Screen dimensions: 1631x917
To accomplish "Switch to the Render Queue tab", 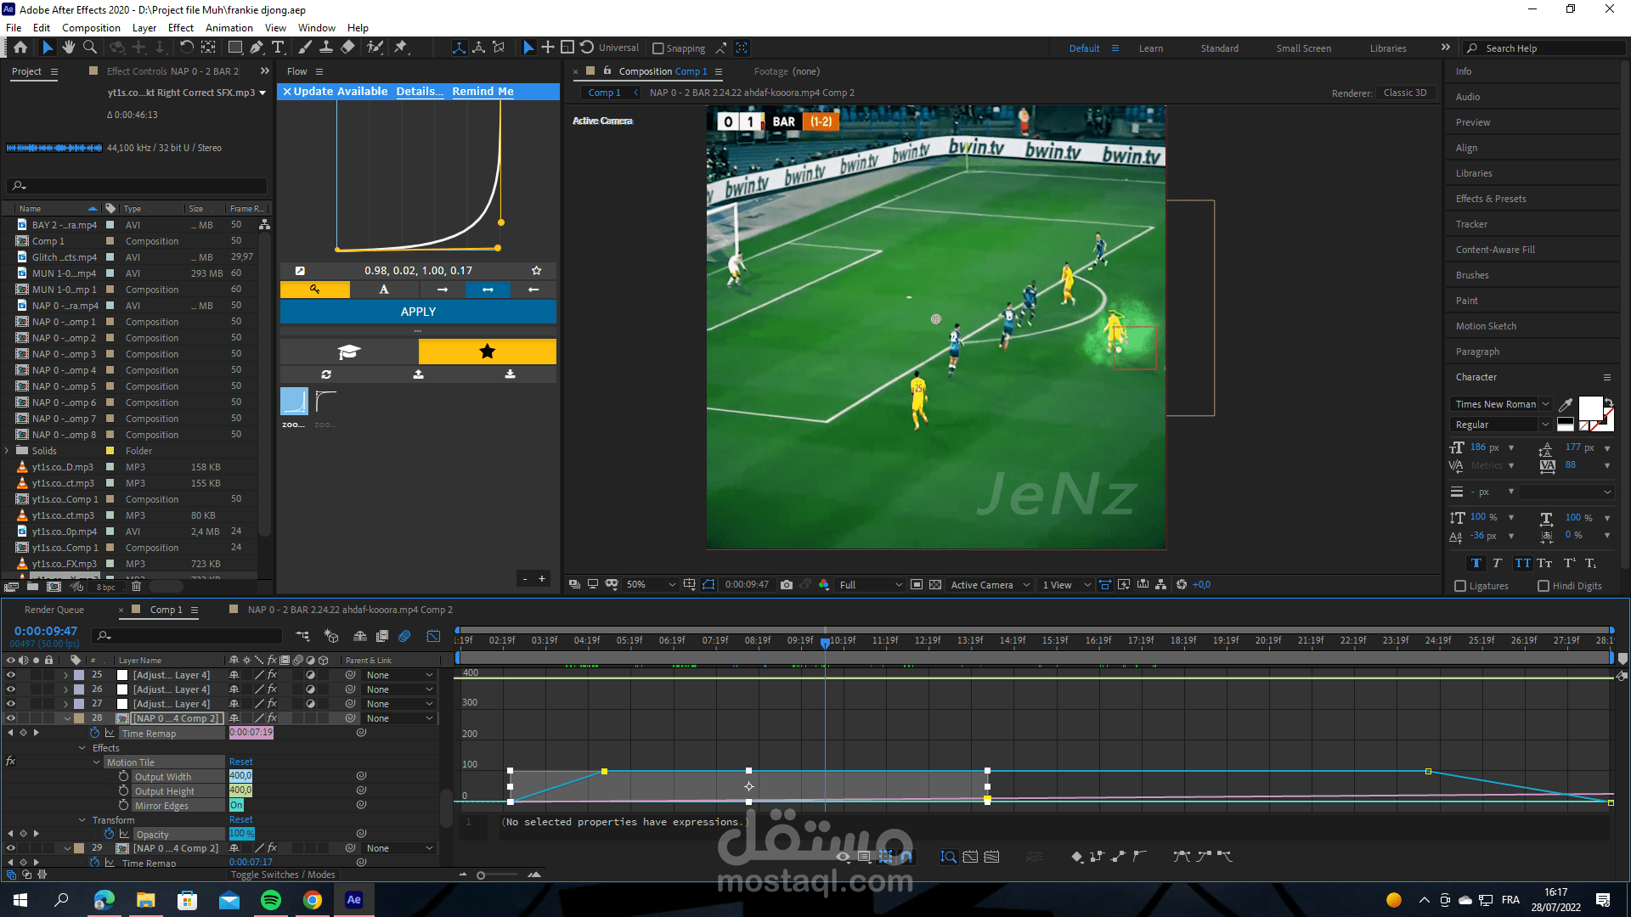I will pos(54,610).
